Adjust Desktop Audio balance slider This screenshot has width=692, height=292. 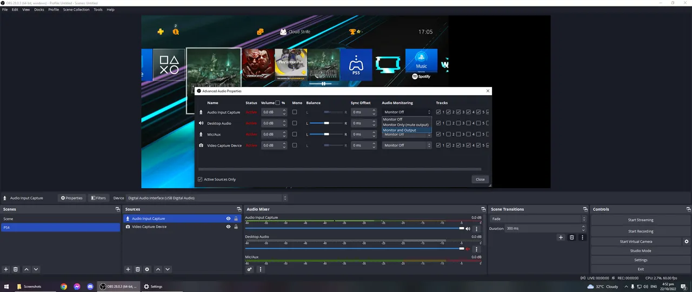click(x=327, y=123)
